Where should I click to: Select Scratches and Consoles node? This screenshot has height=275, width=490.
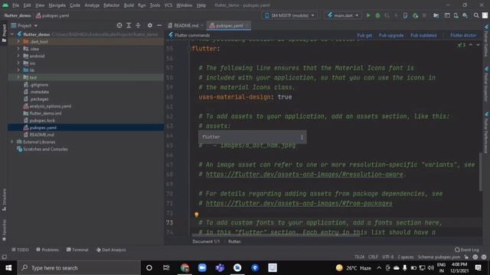tap(45, 149)
